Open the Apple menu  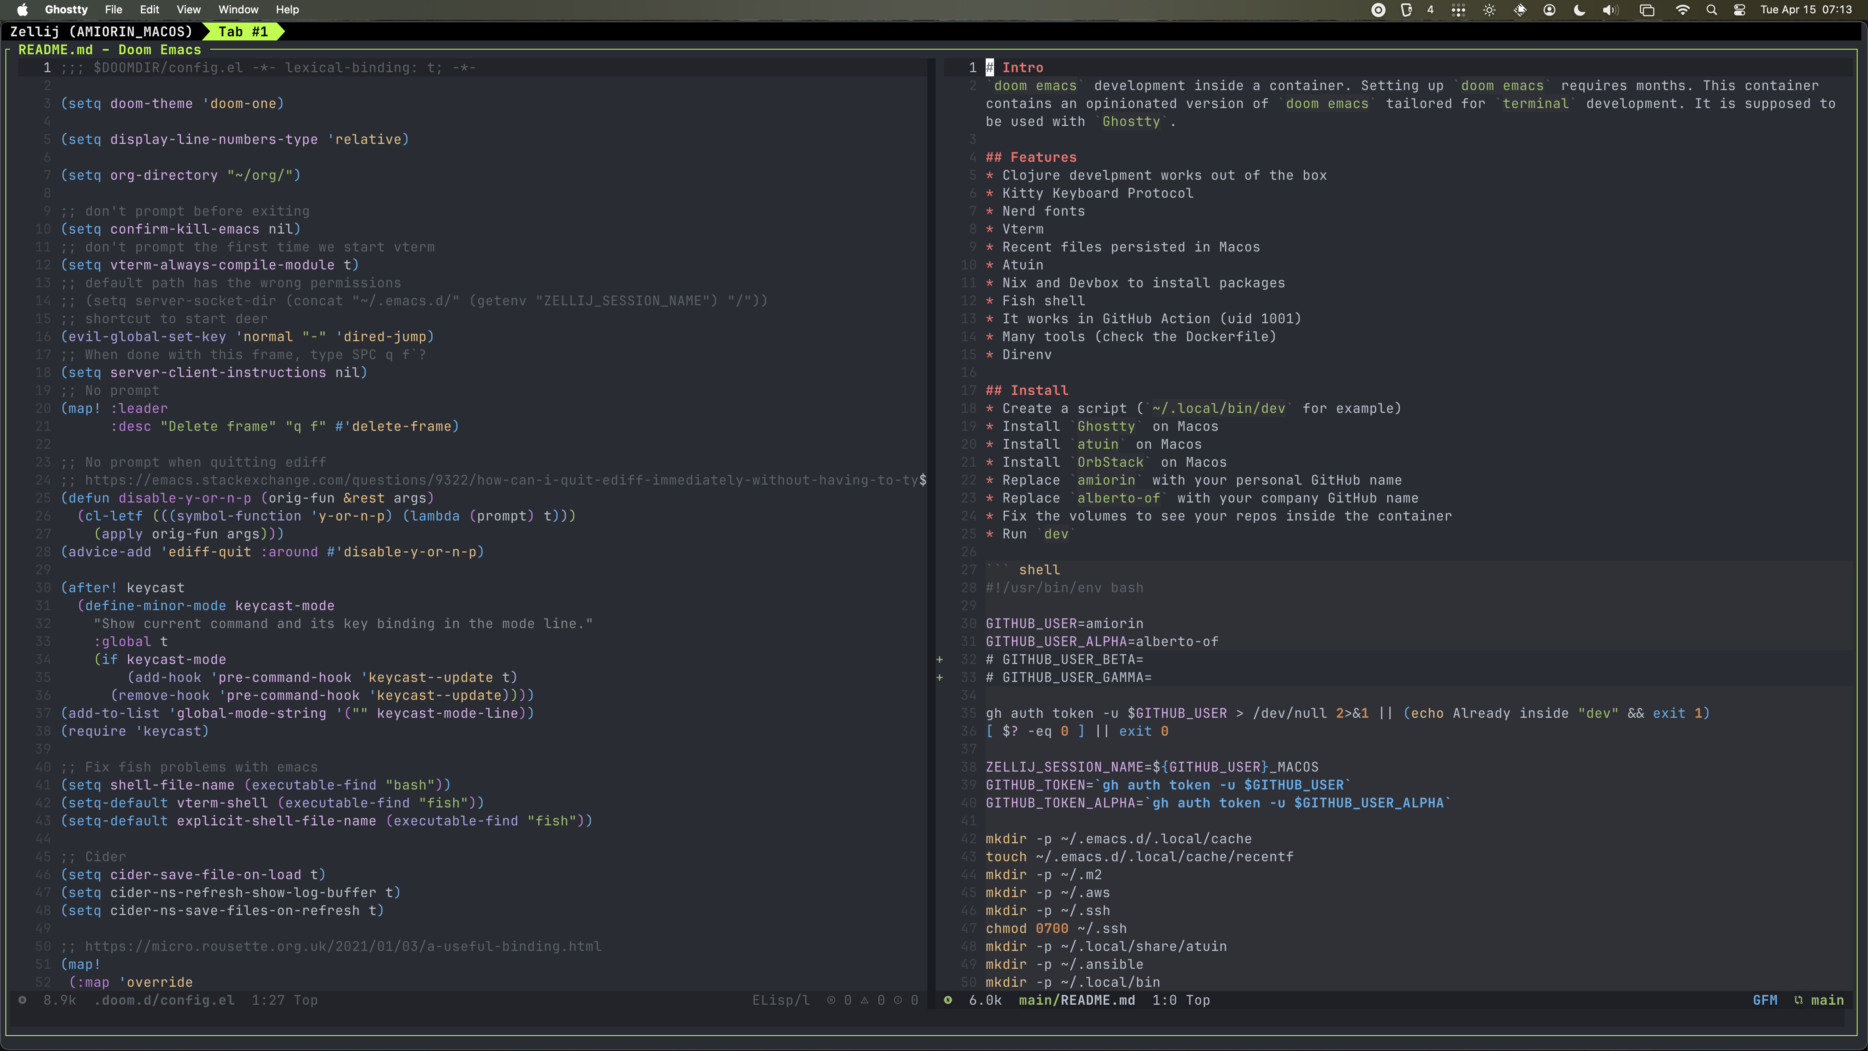coord(23,10)
